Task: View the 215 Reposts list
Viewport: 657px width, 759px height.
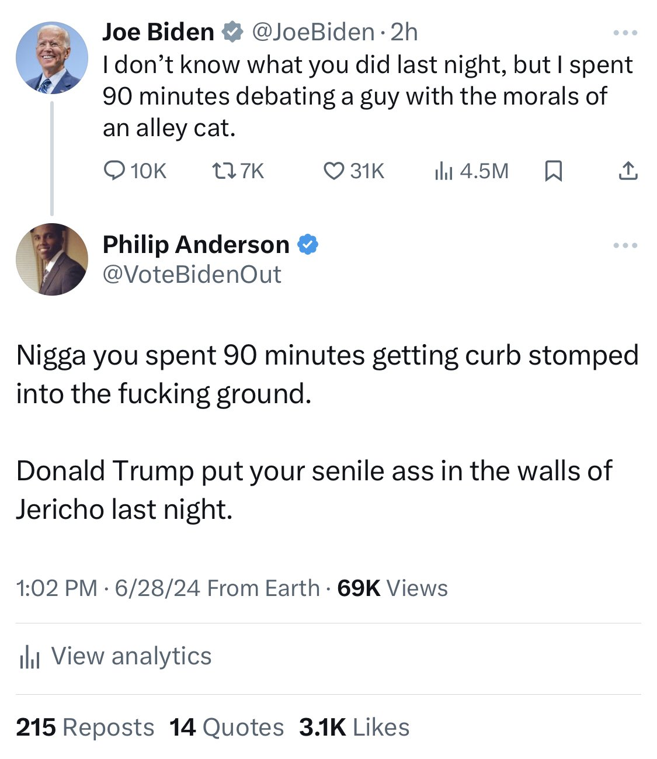Action: point(85,727)
